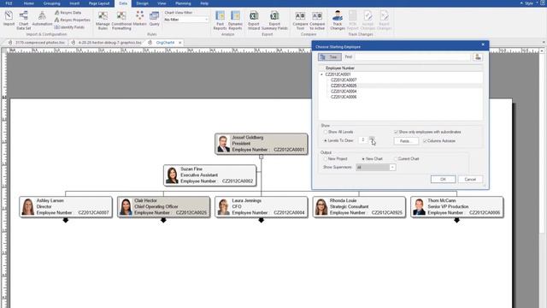Open the Help ribbon tab
Viewport: 547px width, 308px height.
click(204, 3)
